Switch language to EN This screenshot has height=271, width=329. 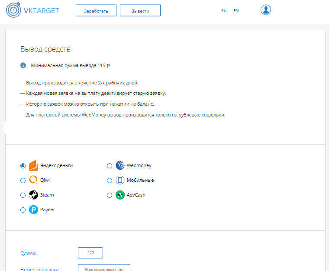[x=236, y=11]
